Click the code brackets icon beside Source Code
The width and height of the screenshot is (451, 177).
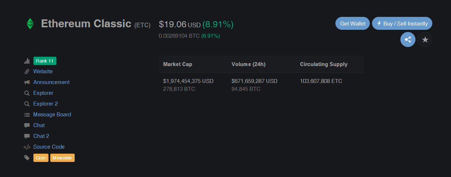(27, 147)
